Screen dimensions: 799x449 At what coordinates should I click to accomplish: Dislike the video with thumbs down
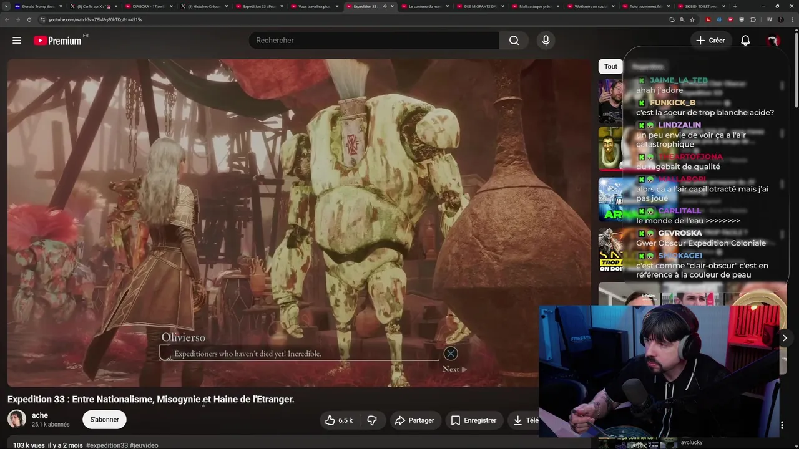pos(372,420)
